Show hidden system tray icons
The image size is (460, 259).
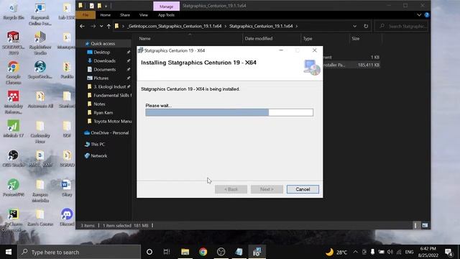[x=355, y=252]
